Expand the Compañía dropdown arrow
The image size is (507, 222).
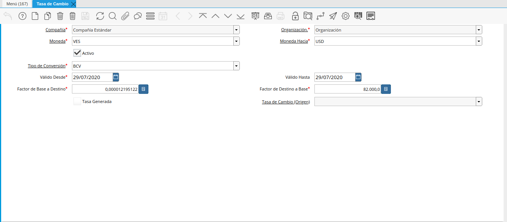236,30
